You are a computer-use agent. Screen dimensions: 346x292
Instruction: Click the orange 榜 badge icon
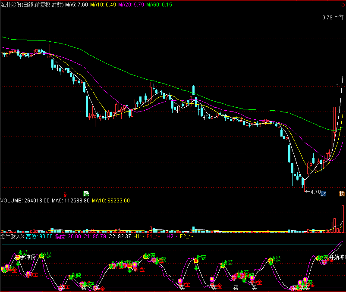click(342, 193)
